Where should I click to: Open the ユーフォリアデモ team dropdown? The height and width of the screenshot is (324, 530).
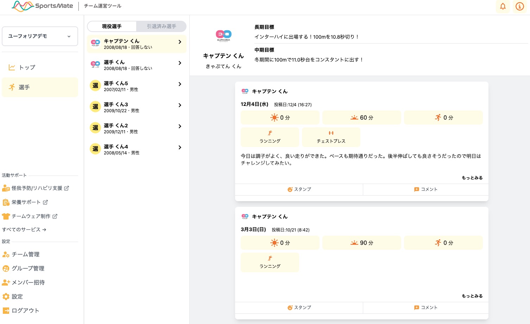point(40,36)
